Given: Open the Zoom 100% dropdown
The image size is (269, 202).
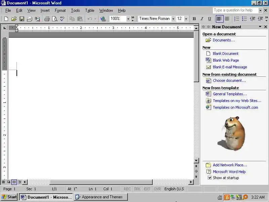Looking at the screenshot, I should [128, 19].
